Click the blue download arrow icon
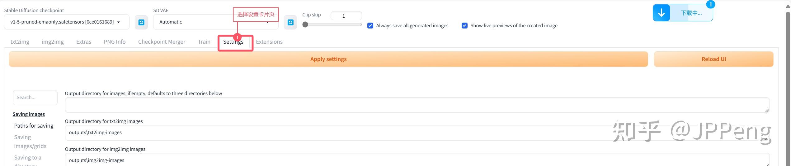791x166 pixels. [x=661, y=13]
